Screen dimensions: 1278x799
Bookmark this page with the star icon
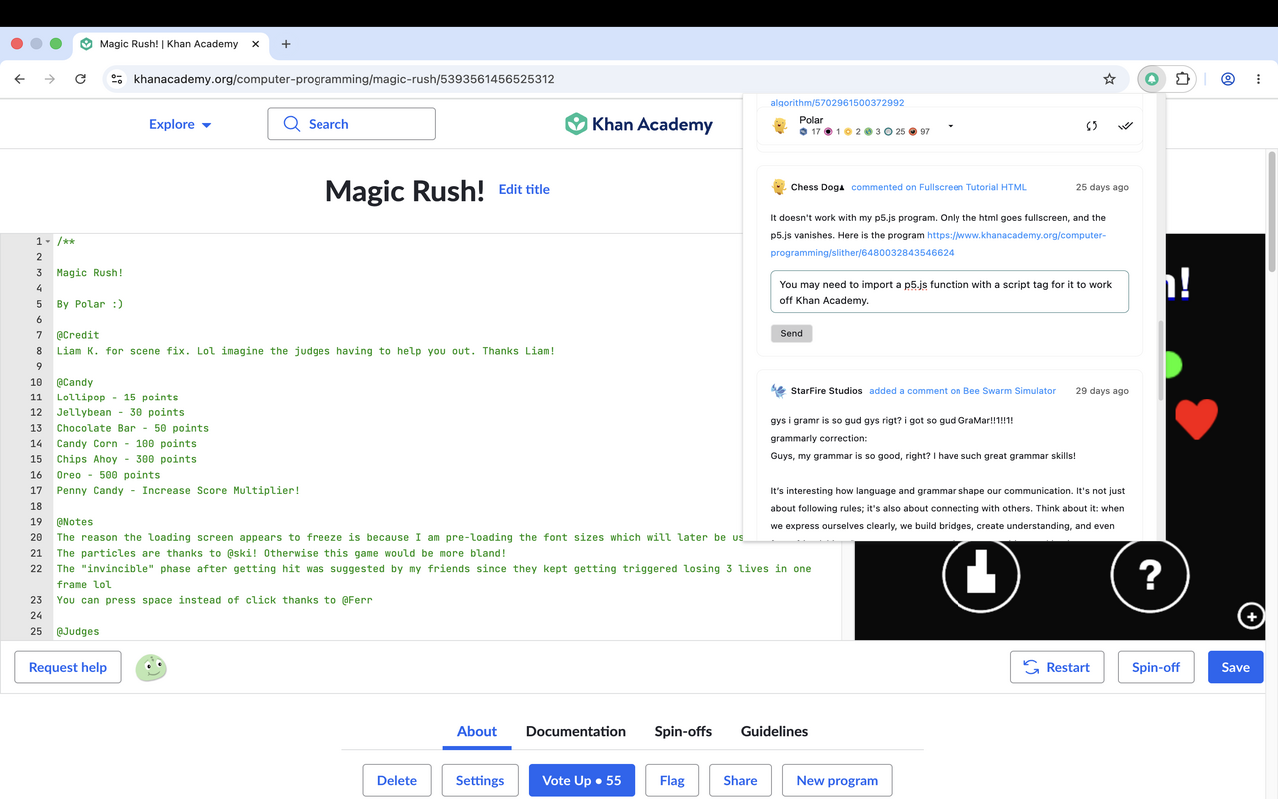[1109, 79]
